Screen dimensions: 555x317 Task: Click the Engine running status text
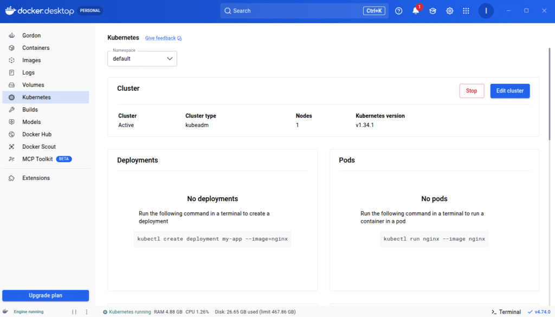(29, 312)
